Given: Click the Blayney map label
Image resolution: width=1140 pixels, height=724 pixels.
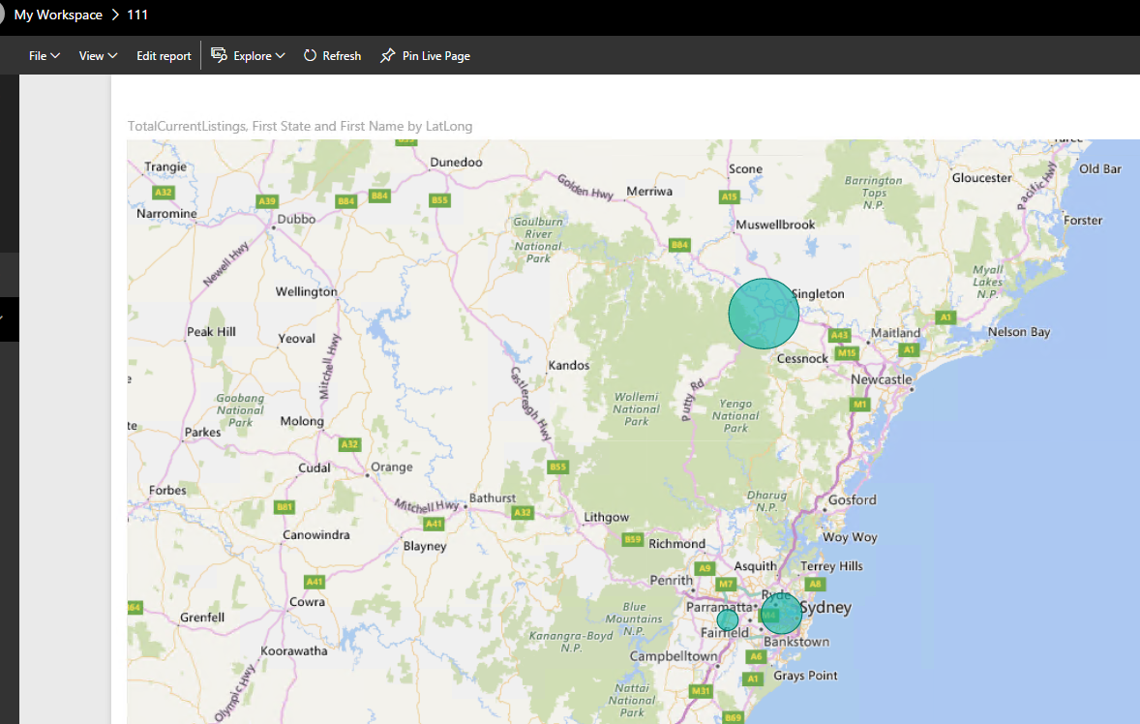Looking at the screenshot, I should [x=425, y=546].
